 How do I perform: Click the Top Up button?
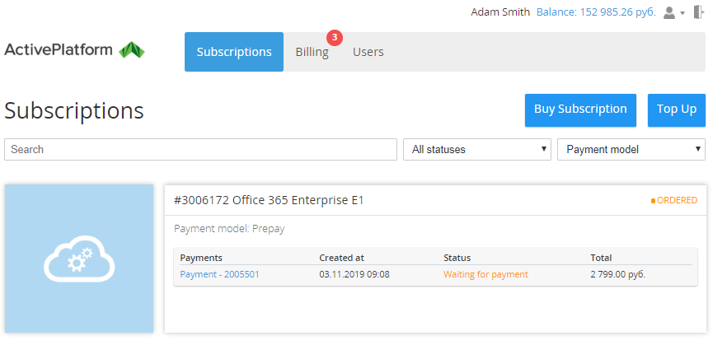click(677, 110)
